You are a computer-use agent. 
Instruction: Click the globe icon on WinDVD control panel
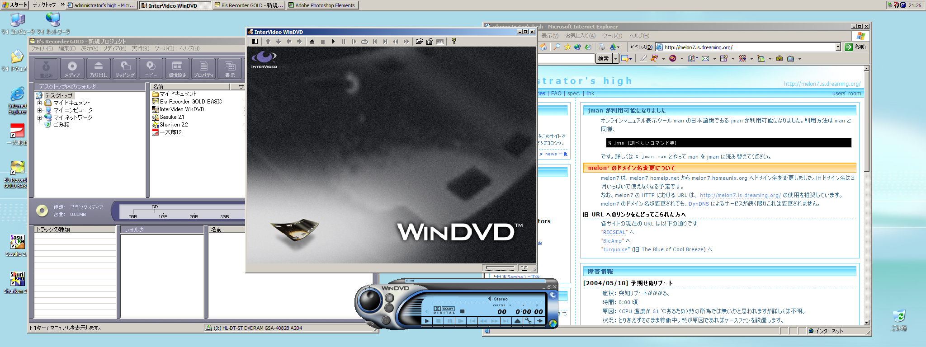tap(553, 323)
